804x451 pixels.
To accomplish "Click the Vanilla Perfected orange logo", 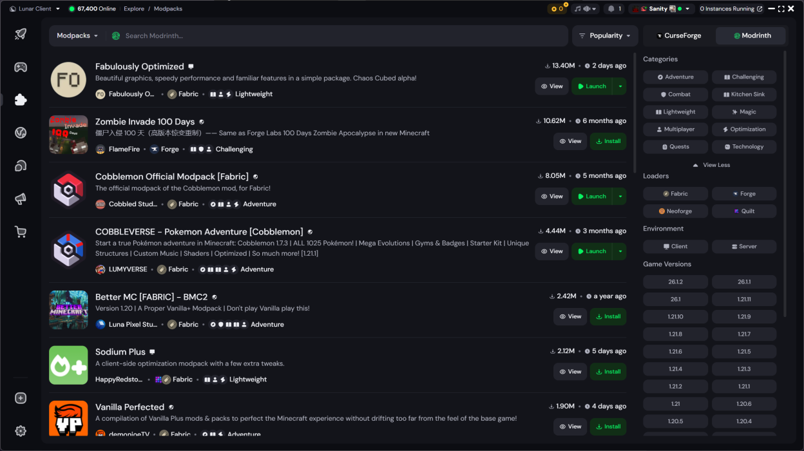I will coord(68,419).
